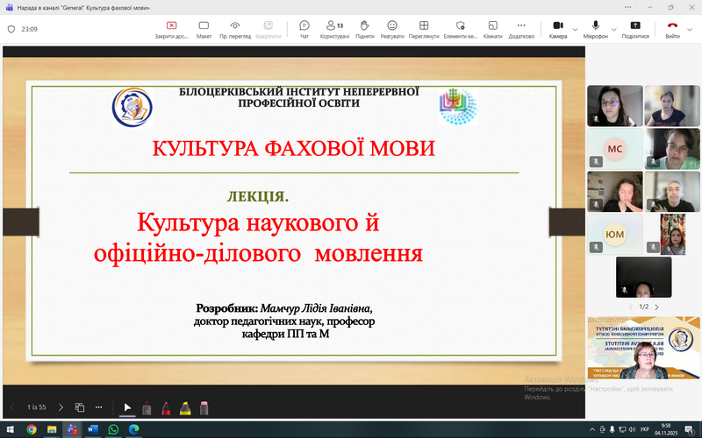The width and height of the screenshot is (702, 438).
Task: Choose the eraser annotation tool
Action: pos(204,407)
